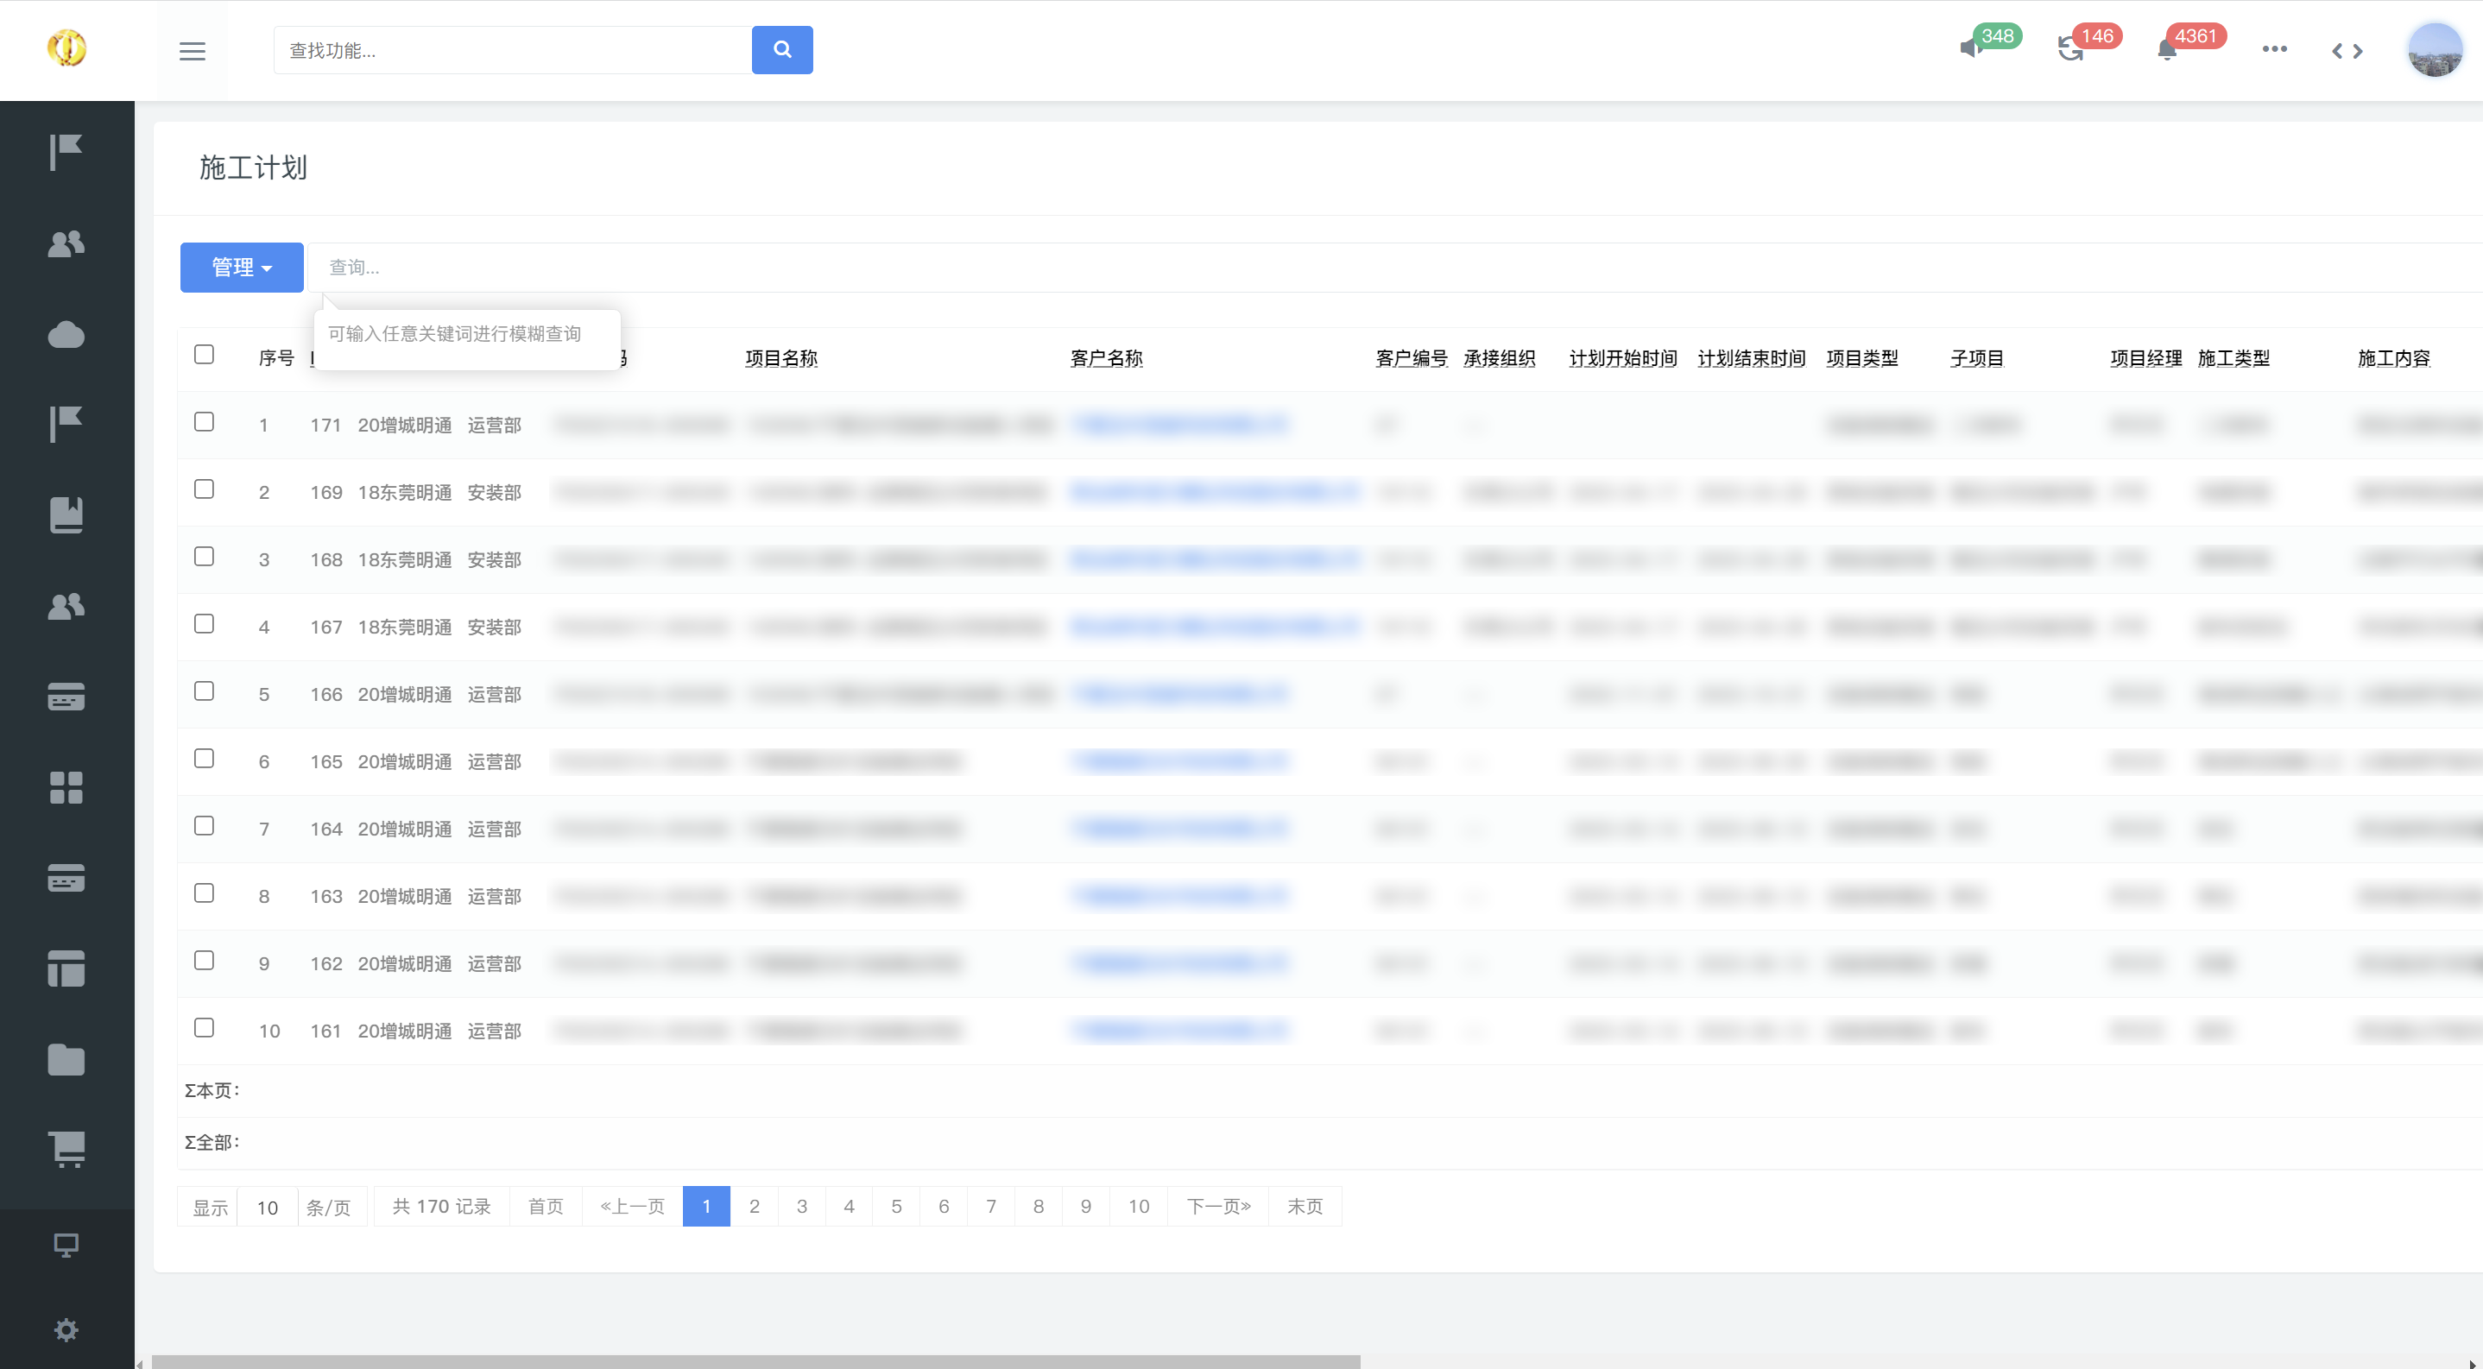Open announcements megaphone icon with 348 badge

pyautogui.click(x=1970, y=48)
